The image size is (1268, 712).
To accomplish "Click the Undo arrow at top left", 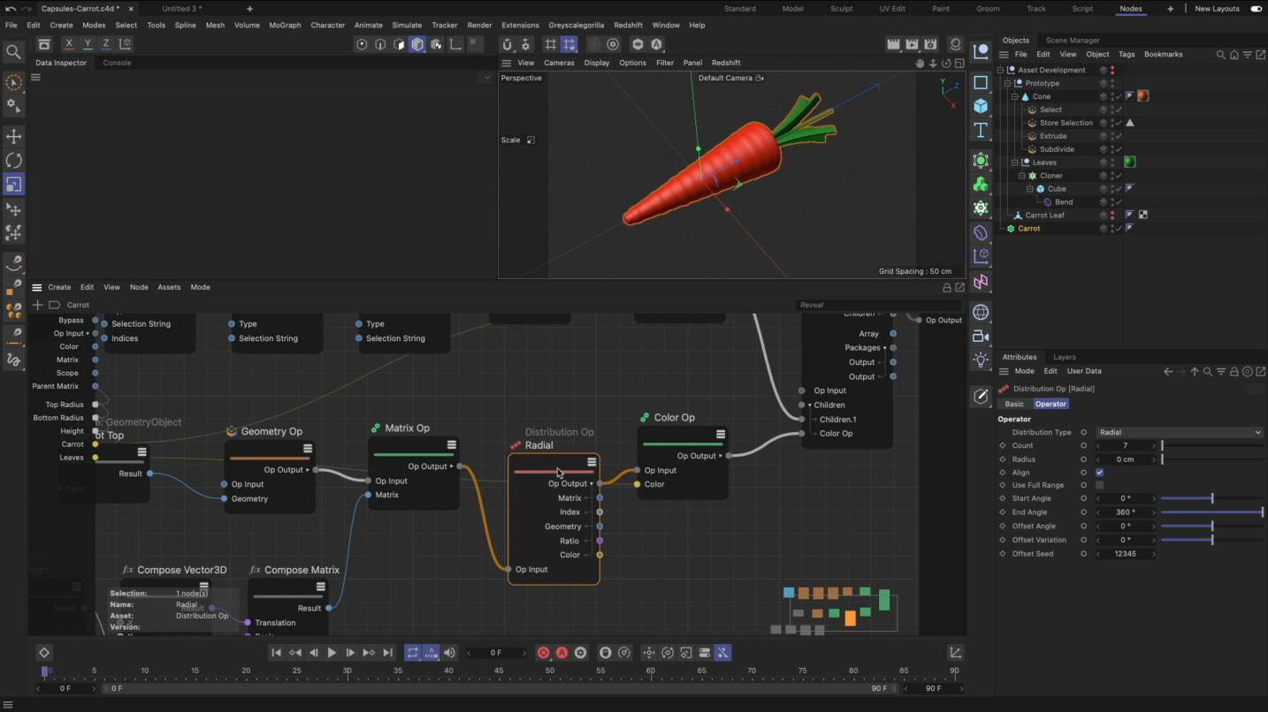I will click(10, 9).
